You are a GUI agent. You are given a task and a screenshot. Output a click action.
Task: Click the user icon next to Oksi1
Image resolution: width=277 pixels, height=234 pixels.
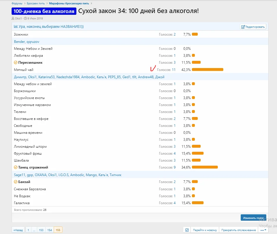13,18
